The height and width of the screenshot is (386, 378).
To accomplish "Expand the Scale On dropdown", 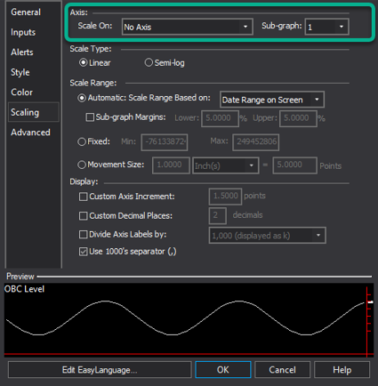I will (x=188, y=27).
